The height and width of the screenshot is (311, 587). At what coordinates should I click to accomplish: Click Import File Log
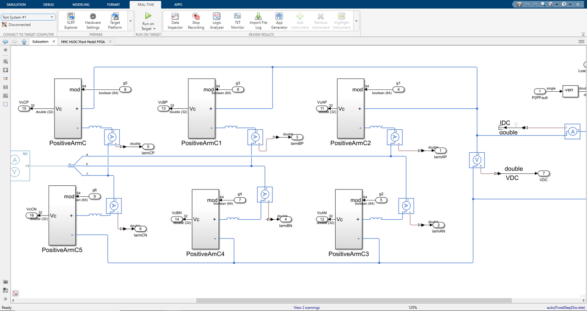[258, 22]
